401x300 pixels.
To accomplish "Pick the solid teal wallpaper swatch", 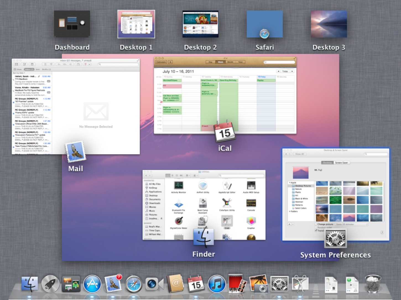I will [x=363, y=209].
